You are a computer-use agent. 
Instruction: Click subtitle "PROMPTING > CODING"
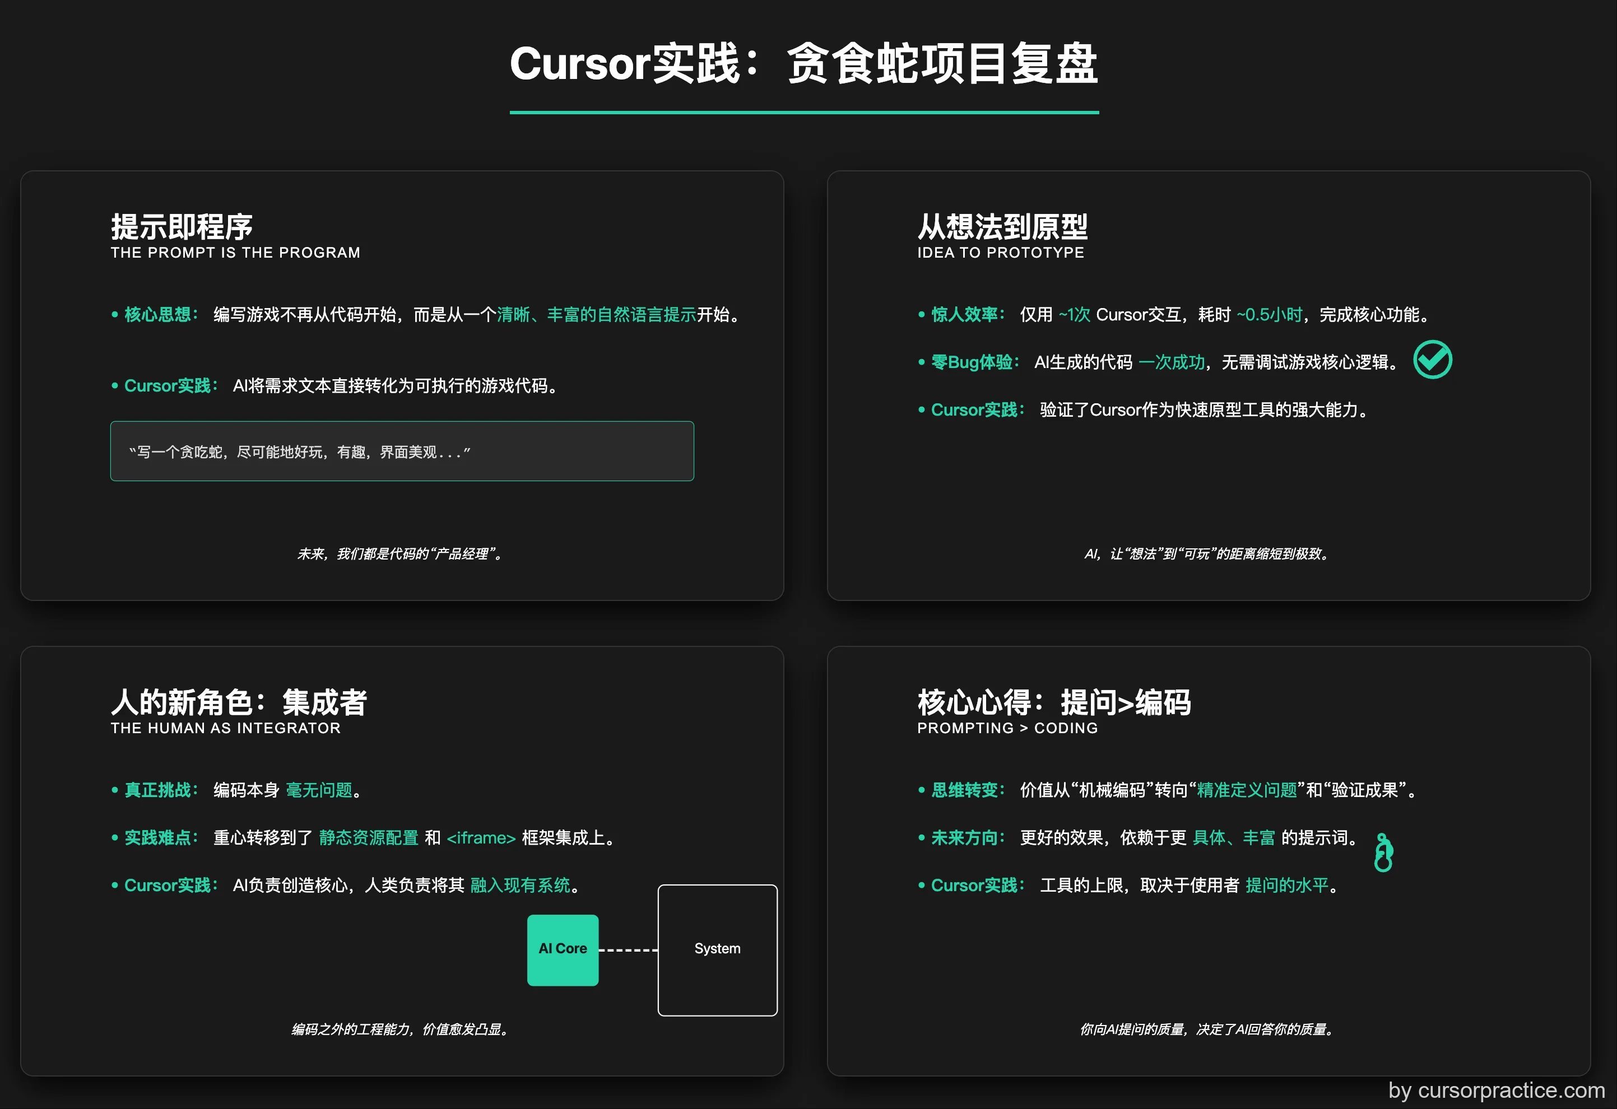coord(1007,728)
